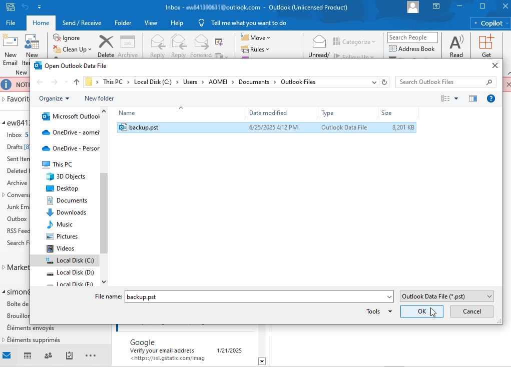Click the navigation pane scroll down arrow

click(x=104, y=282)
